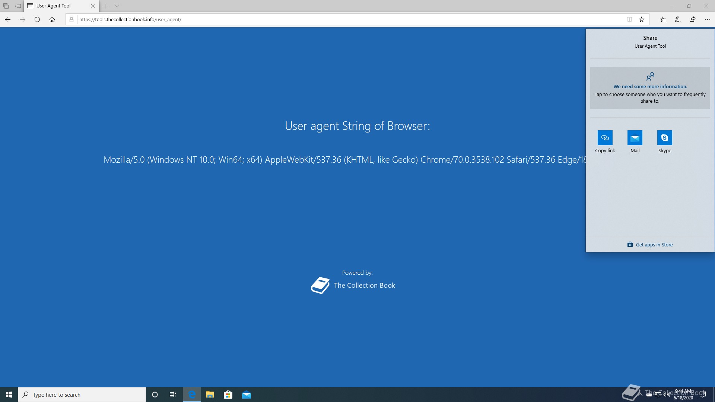715x402 pixels.
Task: Open File Explorer from the taskbar
Action: [x=210, y=395]
